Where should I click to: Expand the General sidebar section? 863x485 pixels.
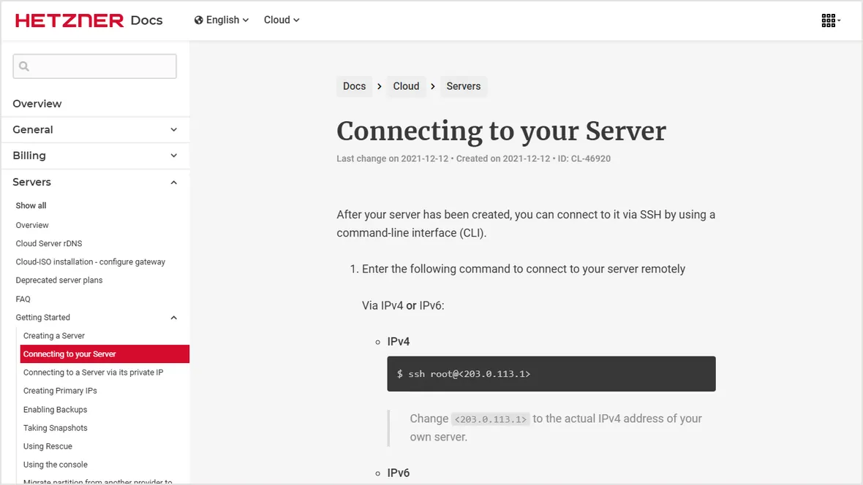95,130
